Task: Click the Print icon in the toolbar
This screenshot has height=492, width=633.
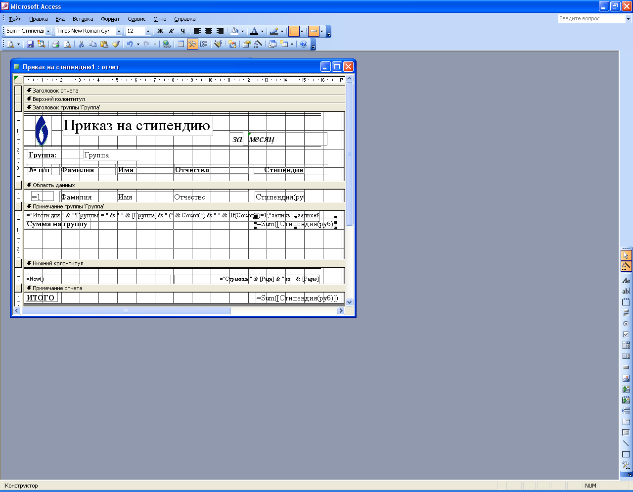Action: pos(56,44)
